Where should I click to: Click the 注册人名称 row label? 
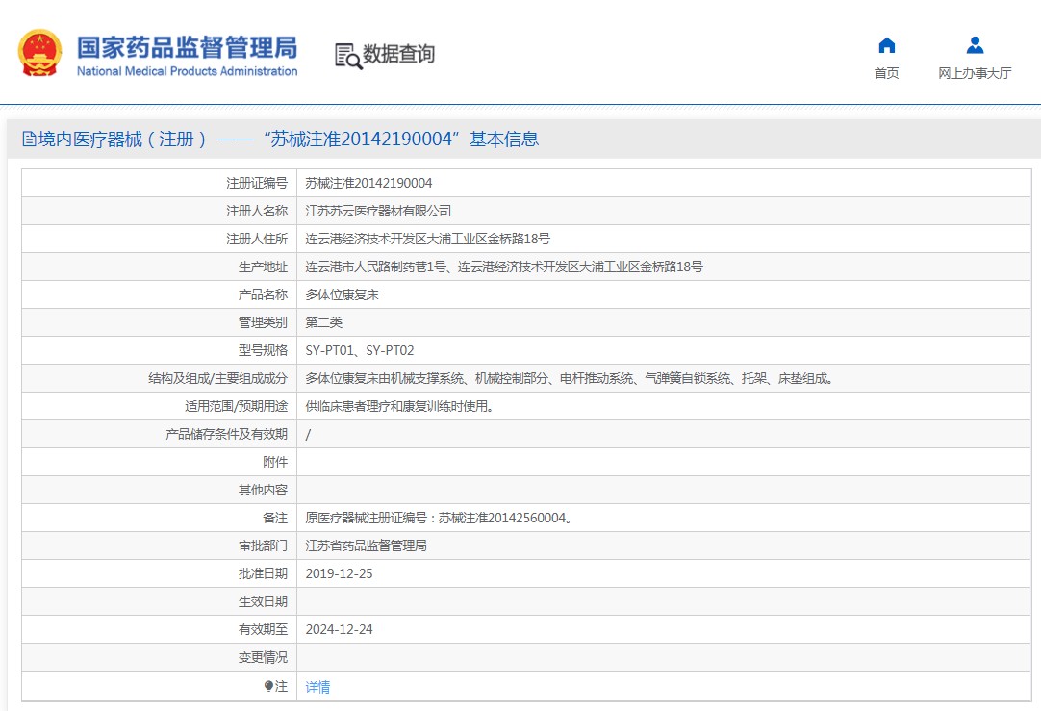click(256, 211)
